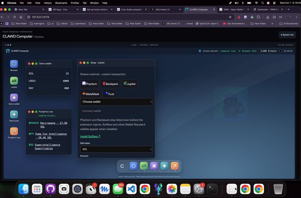Select the MetaMask wallet button

(x=90, y=94)
